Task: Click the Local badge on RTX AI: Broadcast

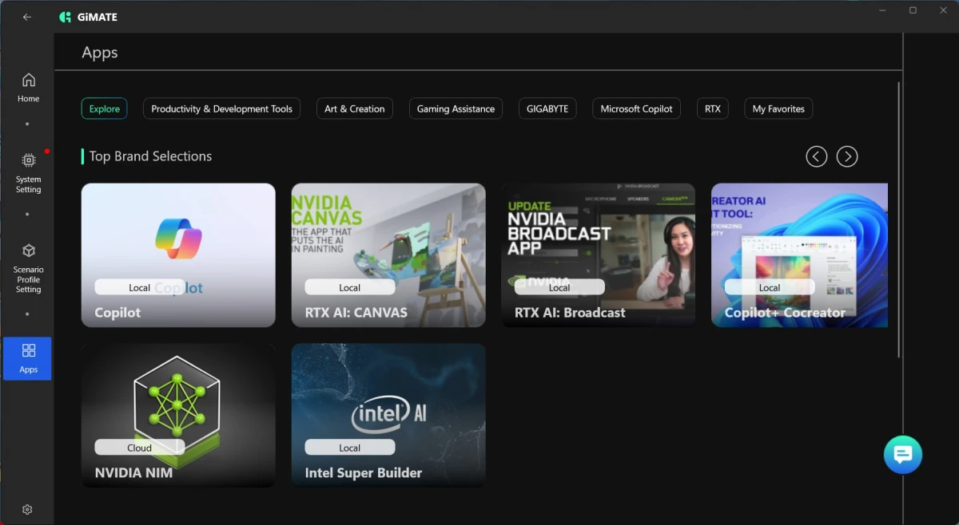Action: click(559, 287)
